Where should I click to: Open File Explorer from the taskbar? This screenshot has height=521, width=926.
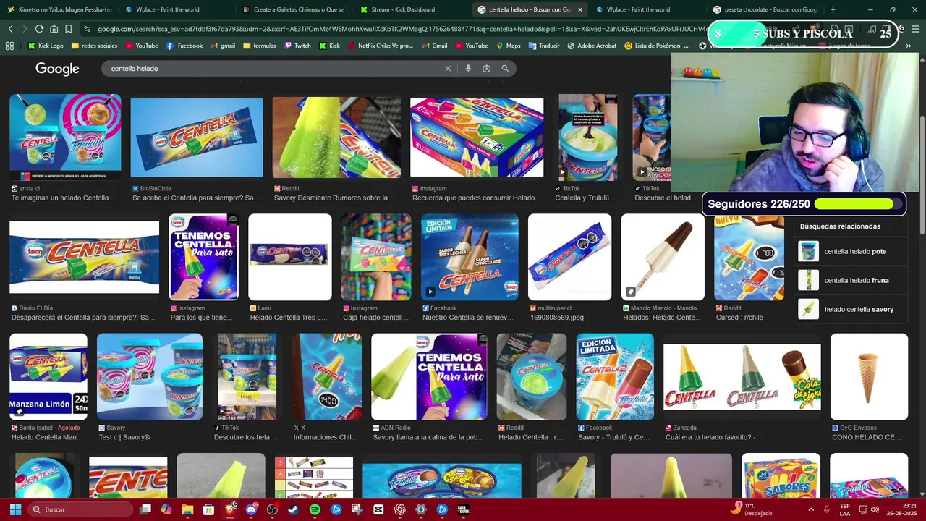[x=187, y=509]
